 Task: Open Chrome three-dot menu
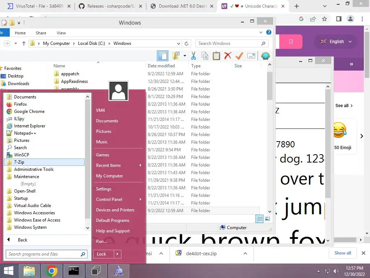pyautogui.click(x=362, y=19)
